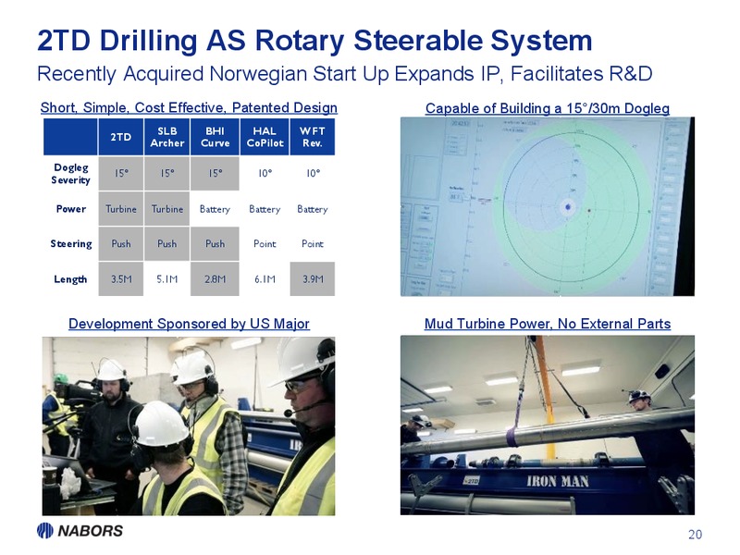The height and width of the screenshot is (555, 740).
Task: Select heading 'Capable of Building a 15°/30m Dogleg'
Action: pos(548,108)
